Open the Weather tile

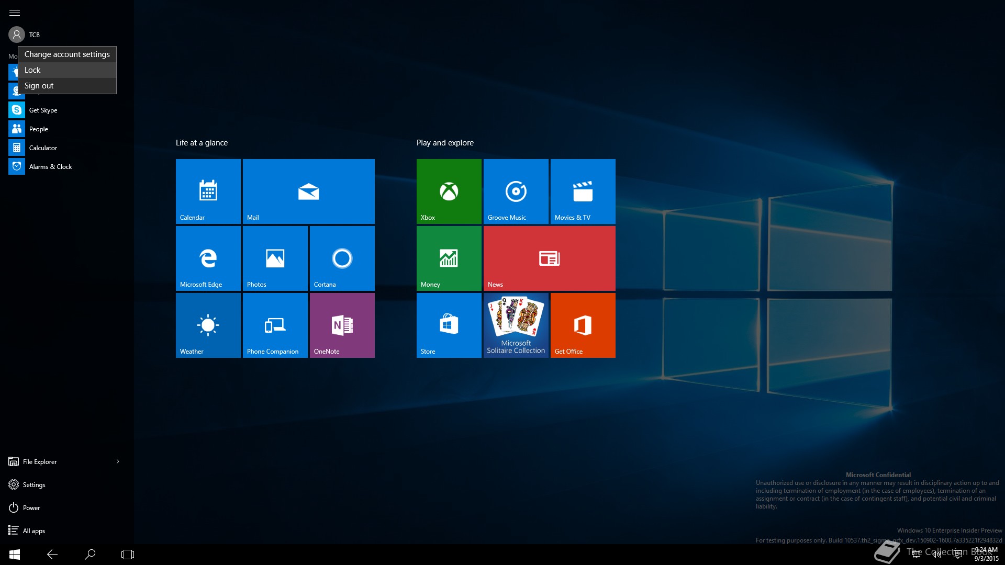(x=208, y=325)
